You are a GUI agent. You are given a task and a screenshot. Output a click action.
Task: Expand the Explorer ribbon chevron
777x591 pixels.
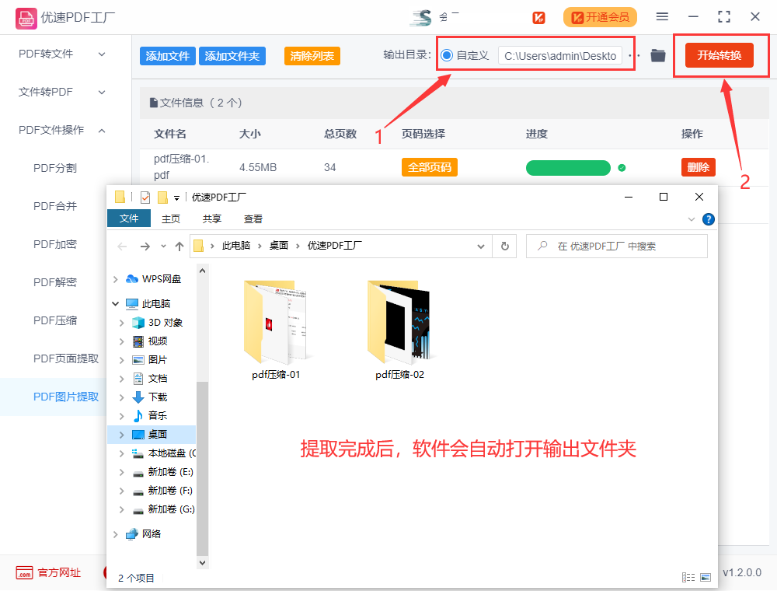(692, 219)
